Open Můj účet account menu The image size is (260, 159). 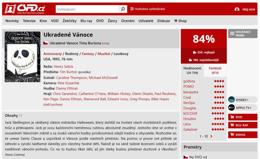(245, 9)
